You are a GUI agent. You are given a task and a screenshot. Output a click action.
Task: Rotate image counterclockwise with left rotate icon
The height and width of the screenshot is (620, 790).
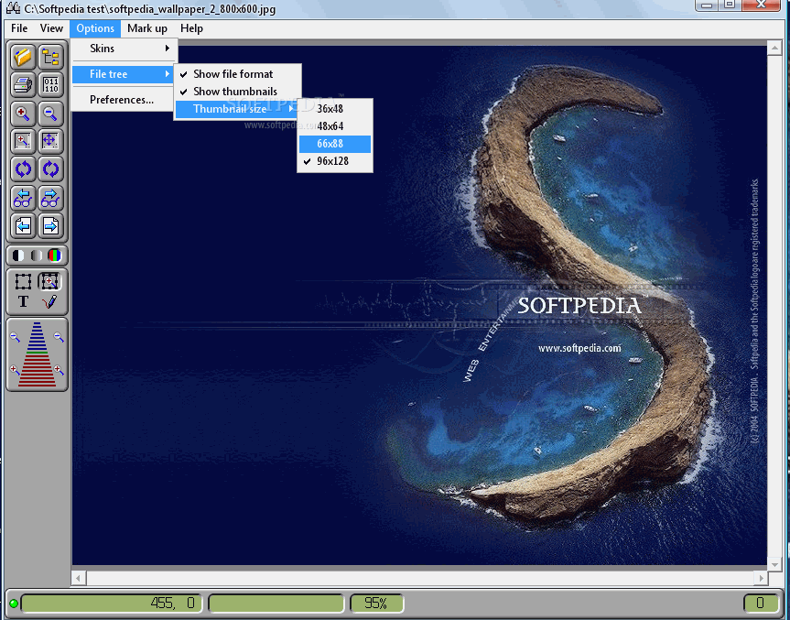23,169
